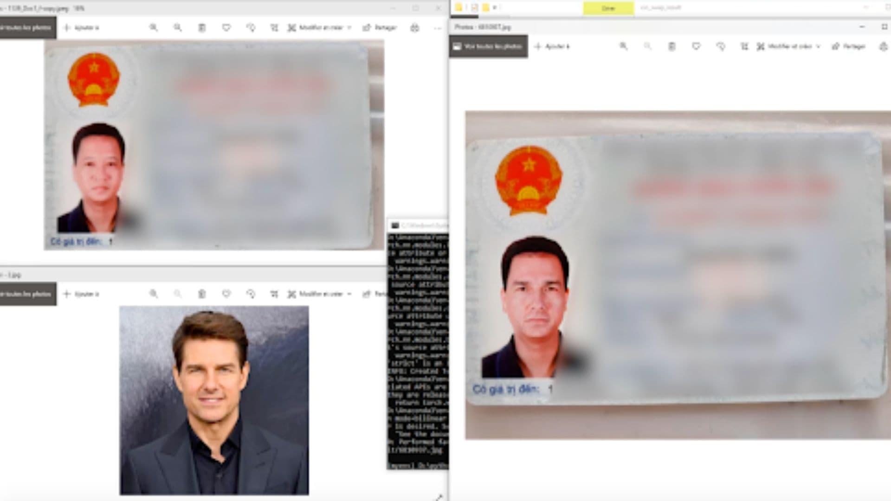Click the full-screen arrow in bottom-left portrait window

tap(439, 497)
